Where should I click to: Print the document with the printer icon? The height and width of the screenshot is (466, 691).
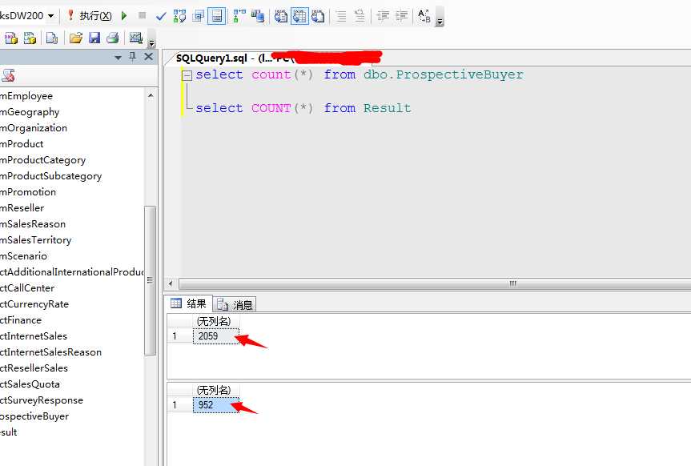click(x=113, y=38)
